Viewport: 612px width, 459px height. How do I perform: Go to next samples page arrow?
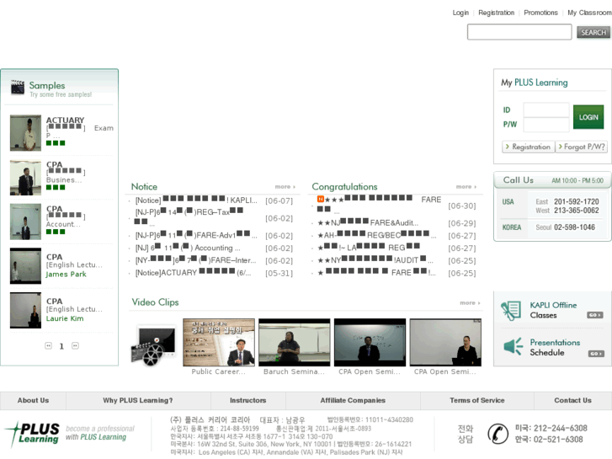coord(75,345)
